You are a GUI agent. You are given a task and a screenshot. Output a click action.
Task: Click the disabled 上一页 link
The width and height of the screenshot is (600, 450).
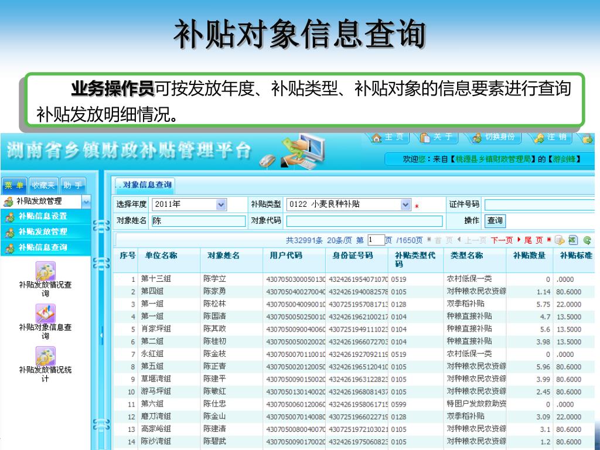click(x=475, y=240)
